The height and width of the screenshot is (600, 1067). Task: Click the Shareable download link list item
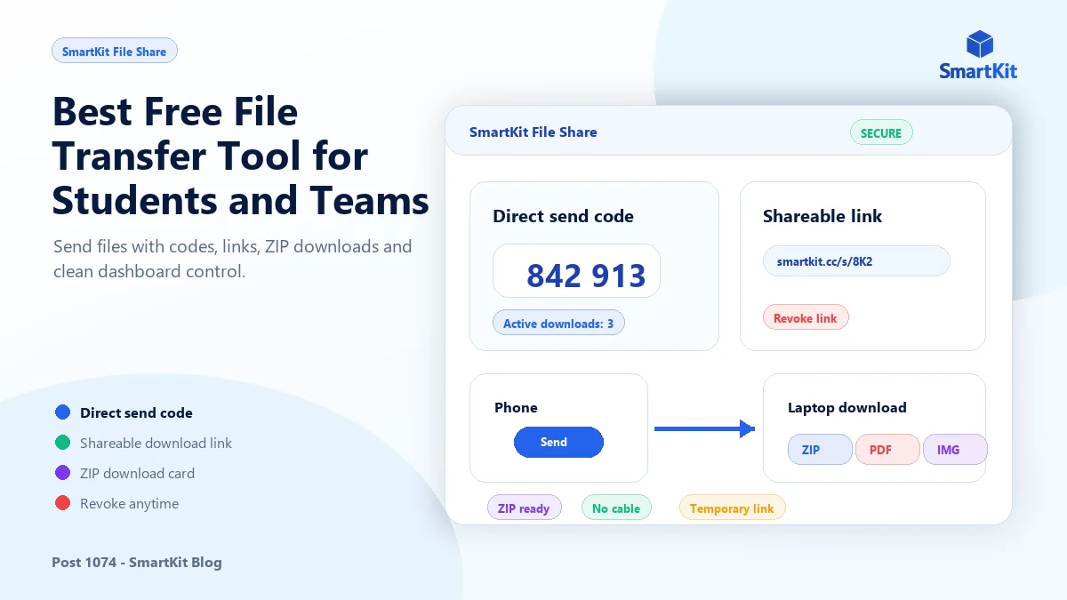click(x=156, y=443)
